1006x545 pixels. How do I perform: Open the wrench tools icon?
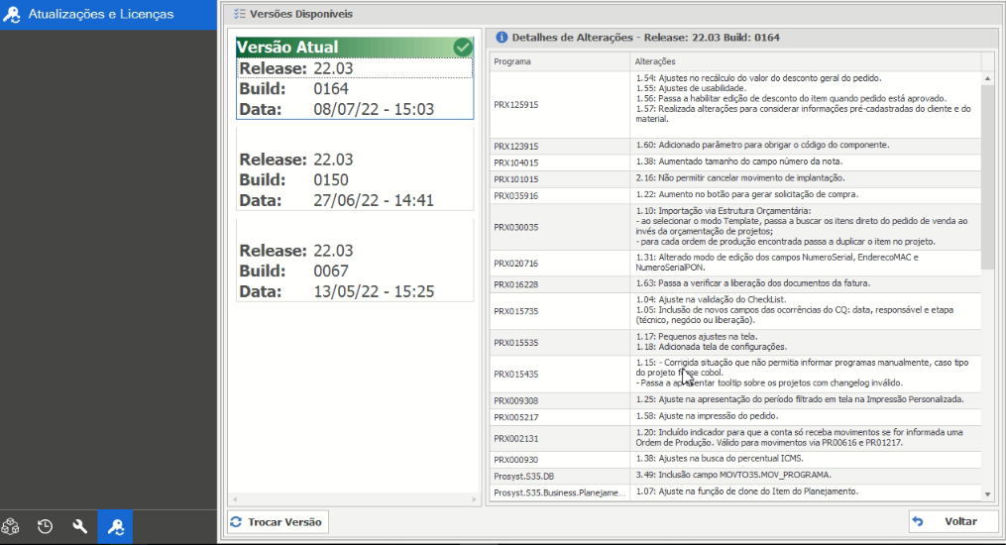pyautogui.click(x=80, y=526)
